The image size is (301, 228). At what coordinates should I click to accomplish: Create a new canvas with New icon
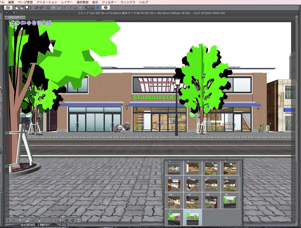17,8
